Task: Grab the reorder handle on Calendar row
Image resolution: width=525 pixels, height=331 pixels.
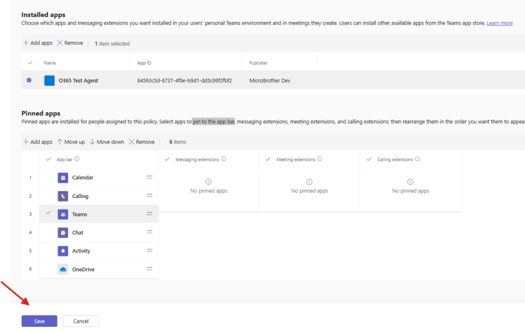Action: pos(150,177)
